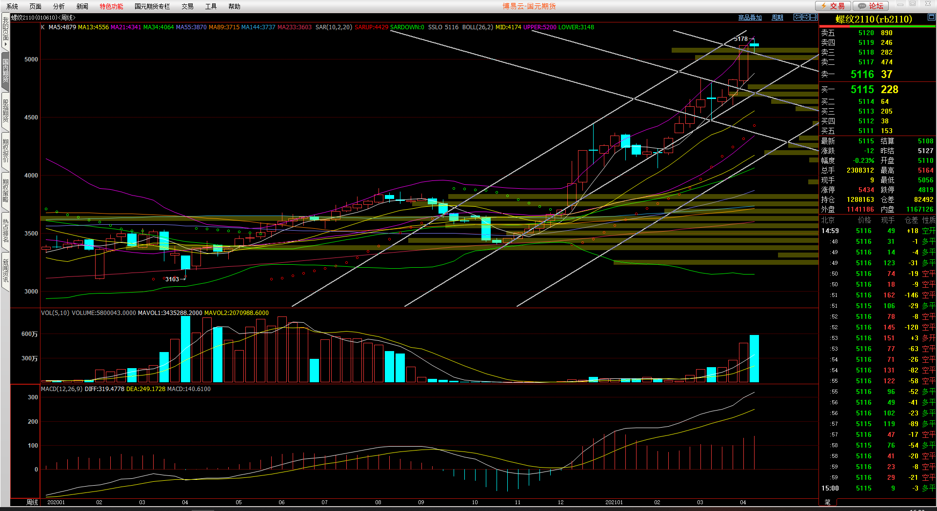Open the 国元期货专栏 menu
Image resolution: width=937 pixels, height=511 pixels.
pyautogui.click(x=152, y=6)
